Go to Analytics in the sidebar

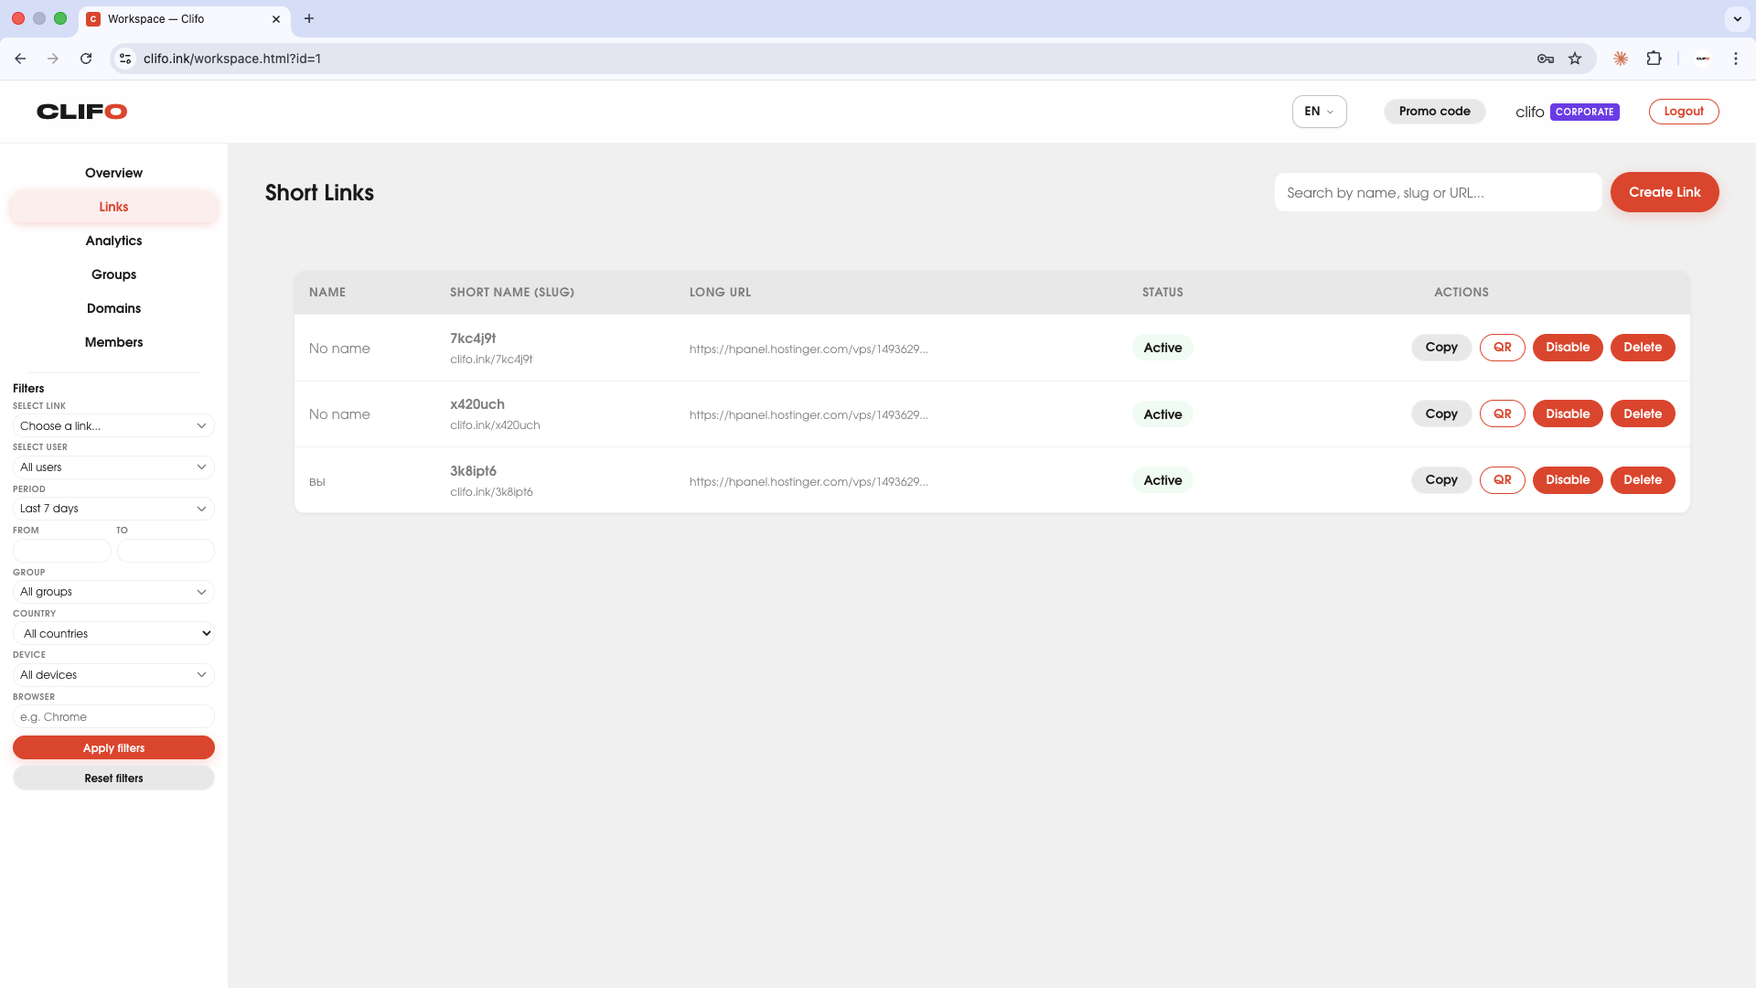coord(113,241)
